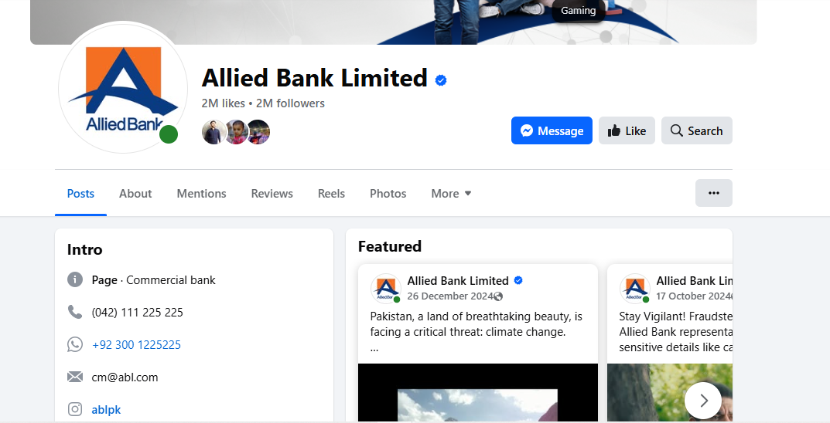Open the three-dots page options menu
The height and width of the screenshot is (423, 830).
coord(713,193)
